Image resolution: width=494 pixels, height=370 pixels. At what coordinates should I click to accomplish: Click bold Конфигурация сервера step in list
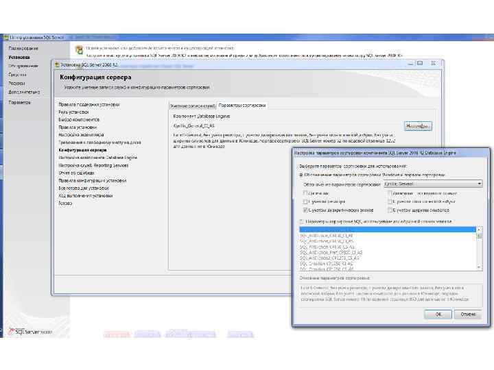coord(82,150)
